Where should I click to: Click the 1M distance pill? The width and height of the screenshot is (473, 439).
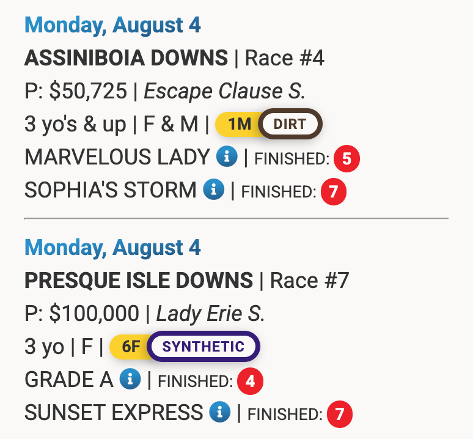tap(238, 125)
